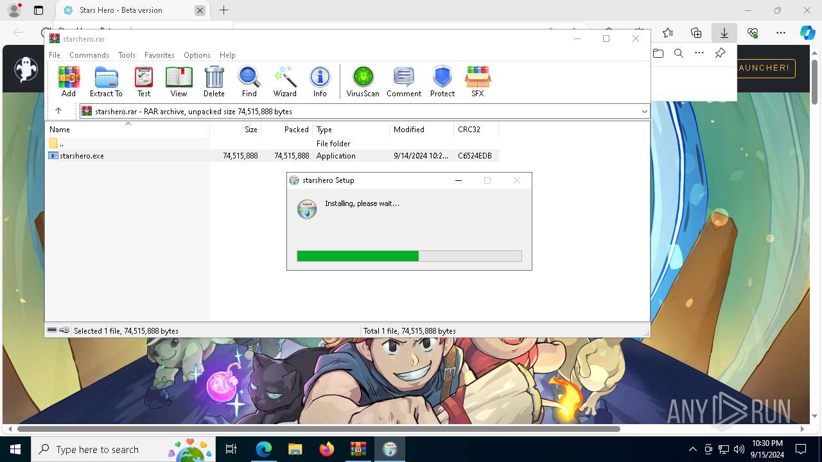This screenshot has height=462, width=822.
Task: Open downloads folder icon in downloads panel
Action: coord(658,53)
